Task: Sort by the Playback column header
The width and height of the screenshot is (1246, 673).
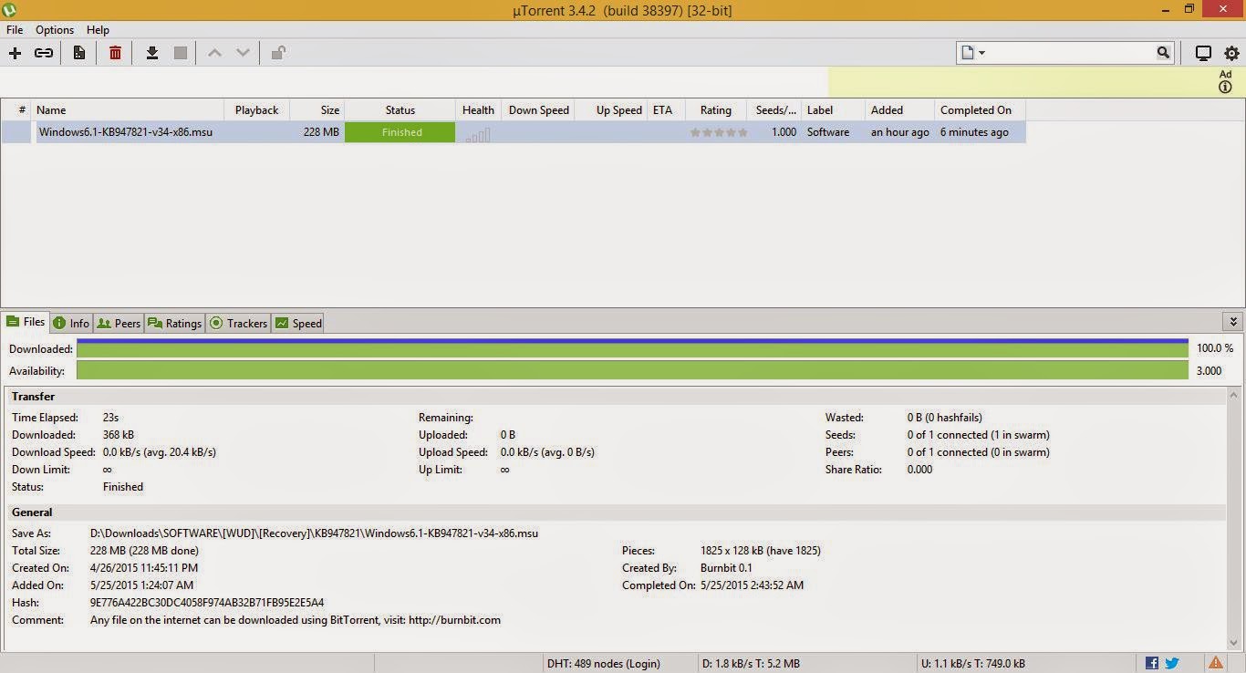Action: tap(257, 109)
